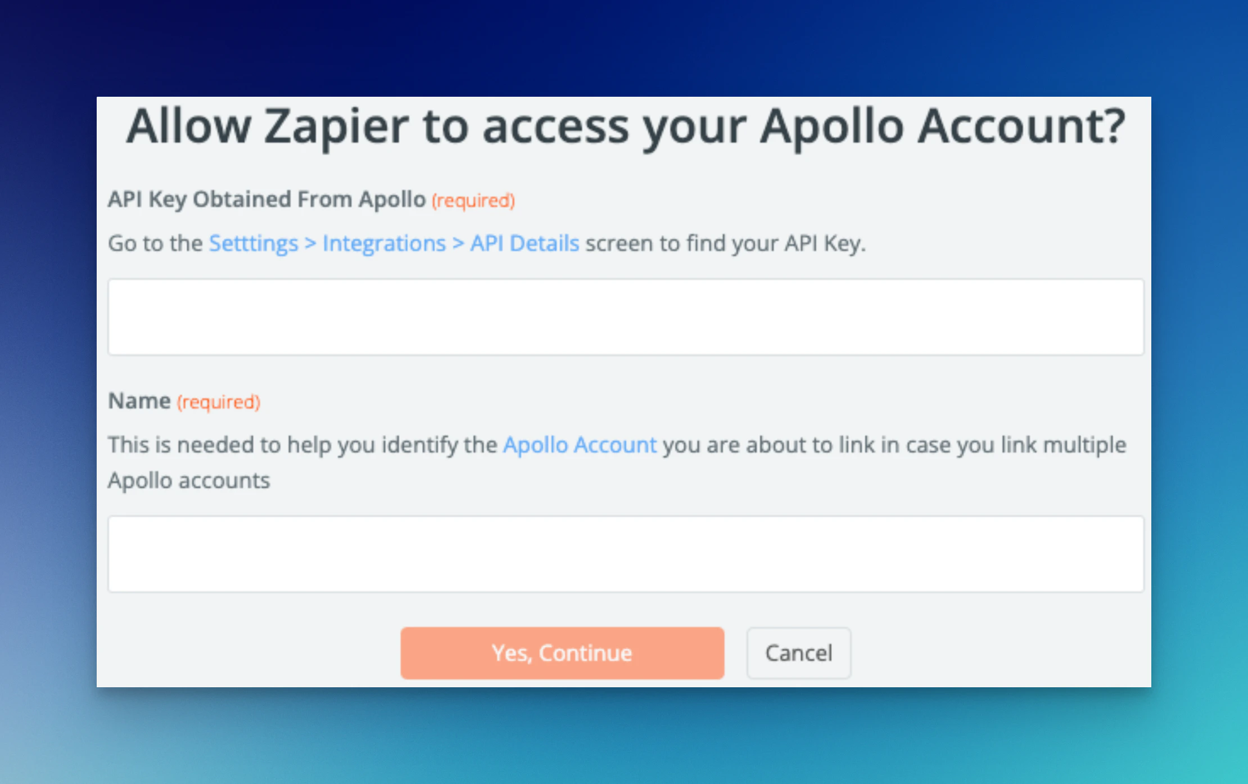The width and height of the screenshot is (1248, 784).
Task: Navigate via the Integrations hyperlink
Action: coord(383,243)
